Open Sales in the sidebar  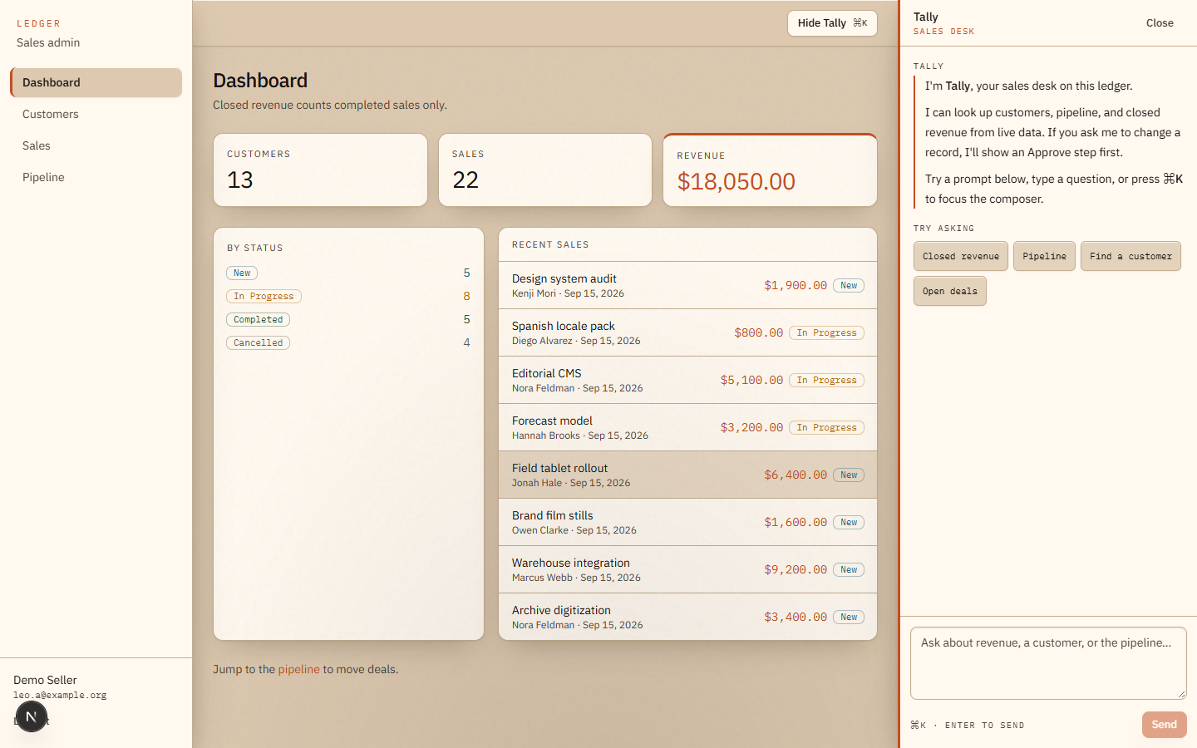(x=96, y=145)
